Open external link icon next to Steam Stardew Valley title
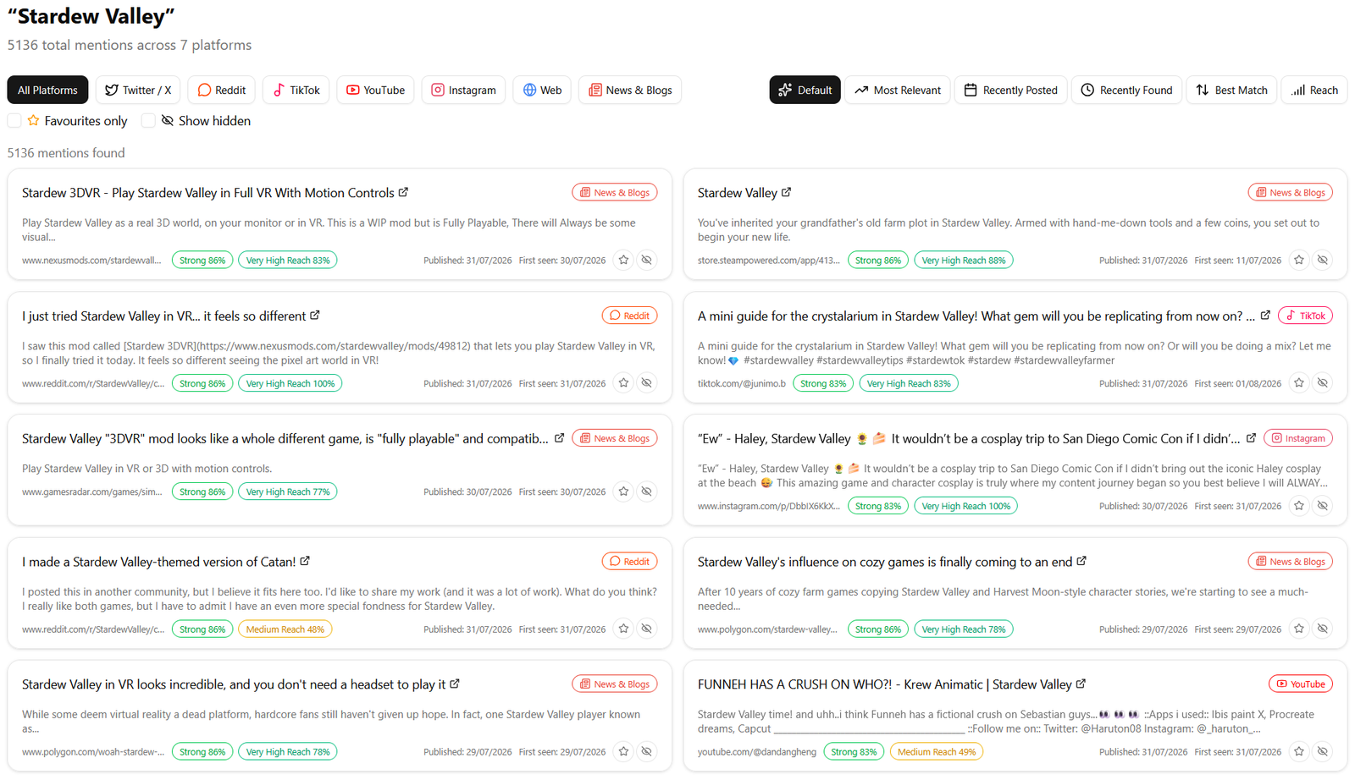This screenshot has height=780, width=1355. [x=786, y=192]
